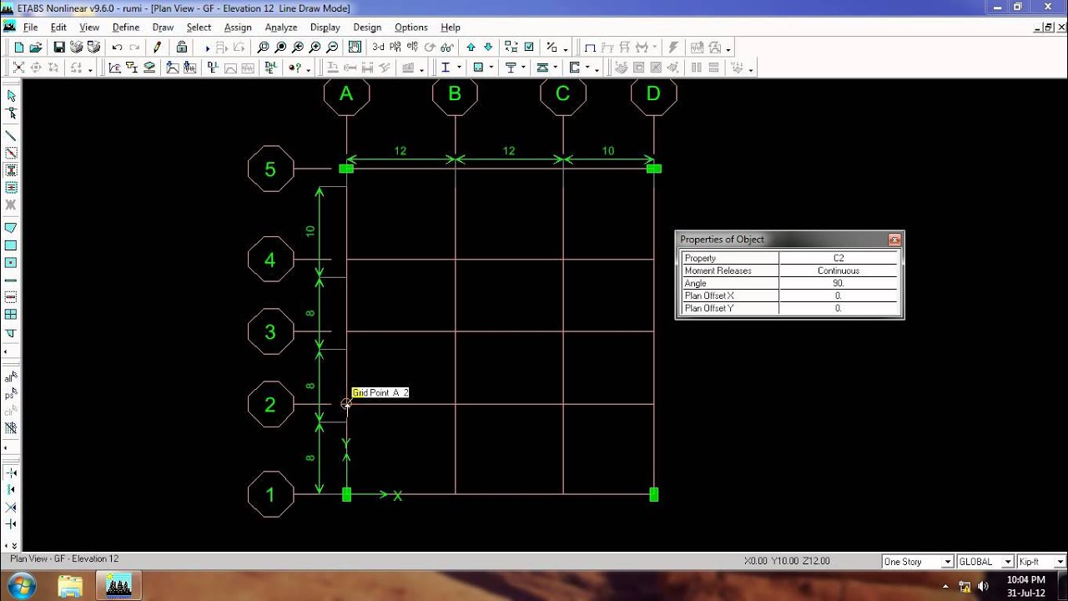Select the Rubber Band Zoom magnifier icon
The image size is (1068, 601).
click(264, 48)
